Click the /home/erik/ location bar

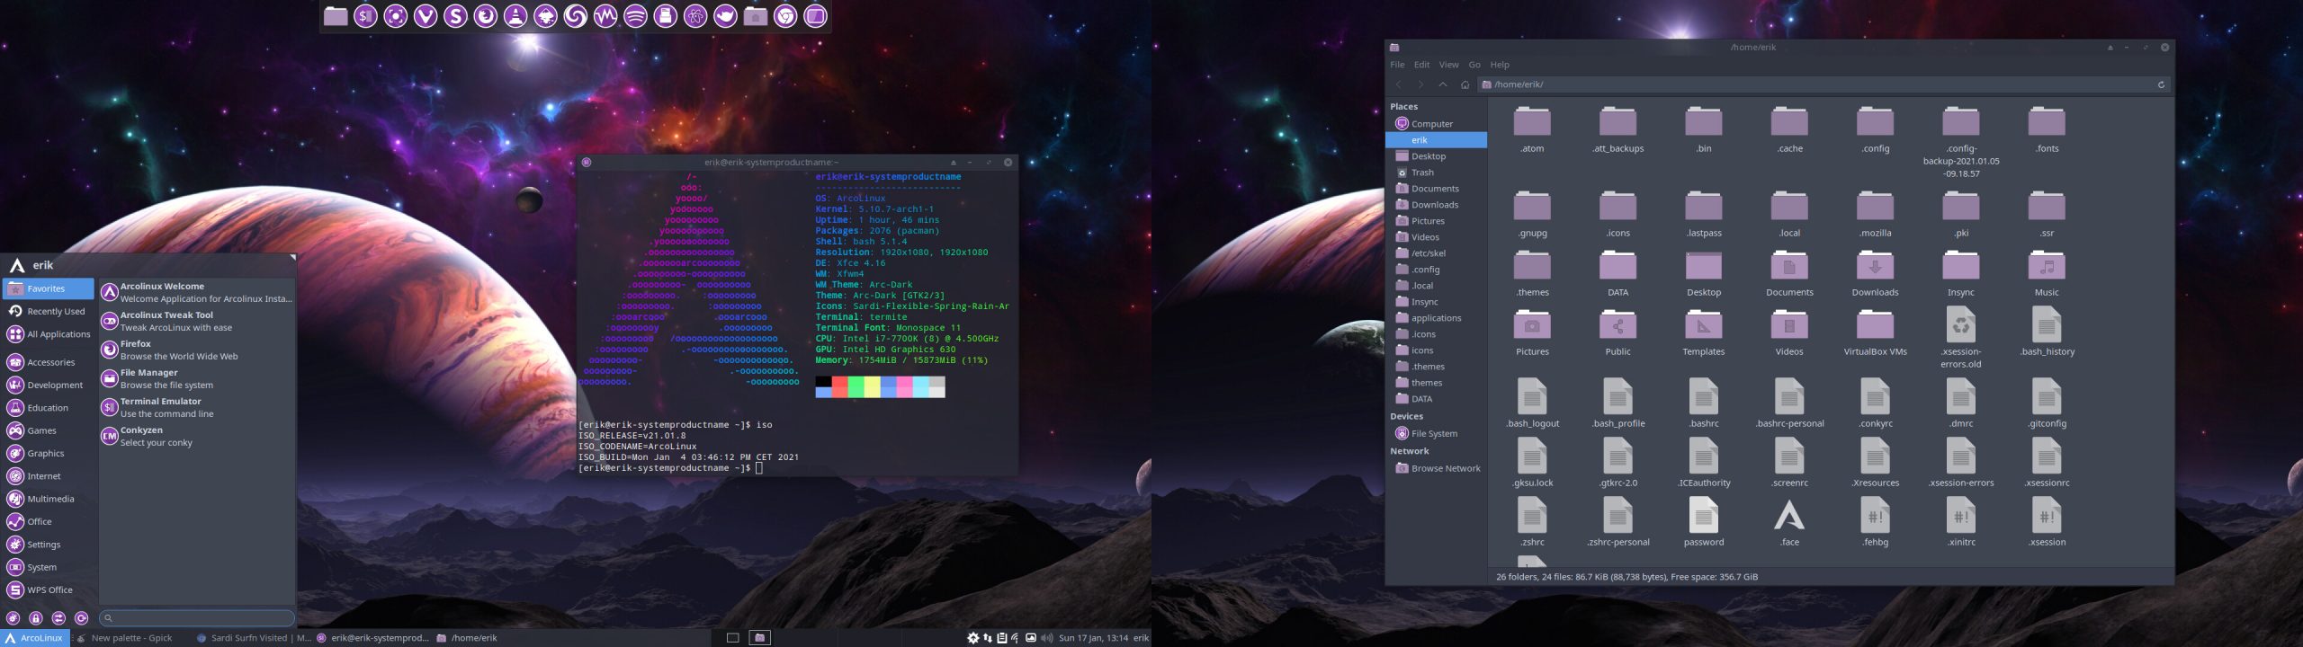pyautogui.click(x=1824, y=84)
